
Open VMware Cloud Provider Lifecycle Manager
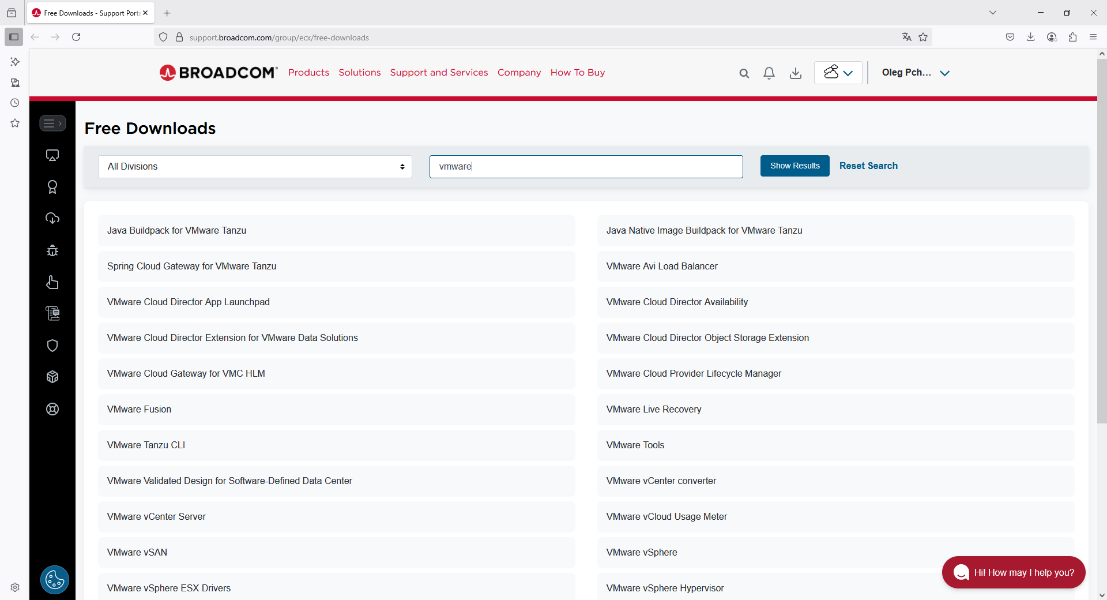pos(836,374)
